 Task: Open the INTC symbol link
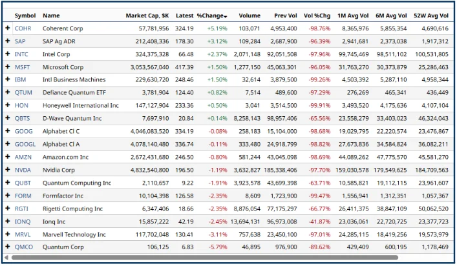click(x=21, y=54)
